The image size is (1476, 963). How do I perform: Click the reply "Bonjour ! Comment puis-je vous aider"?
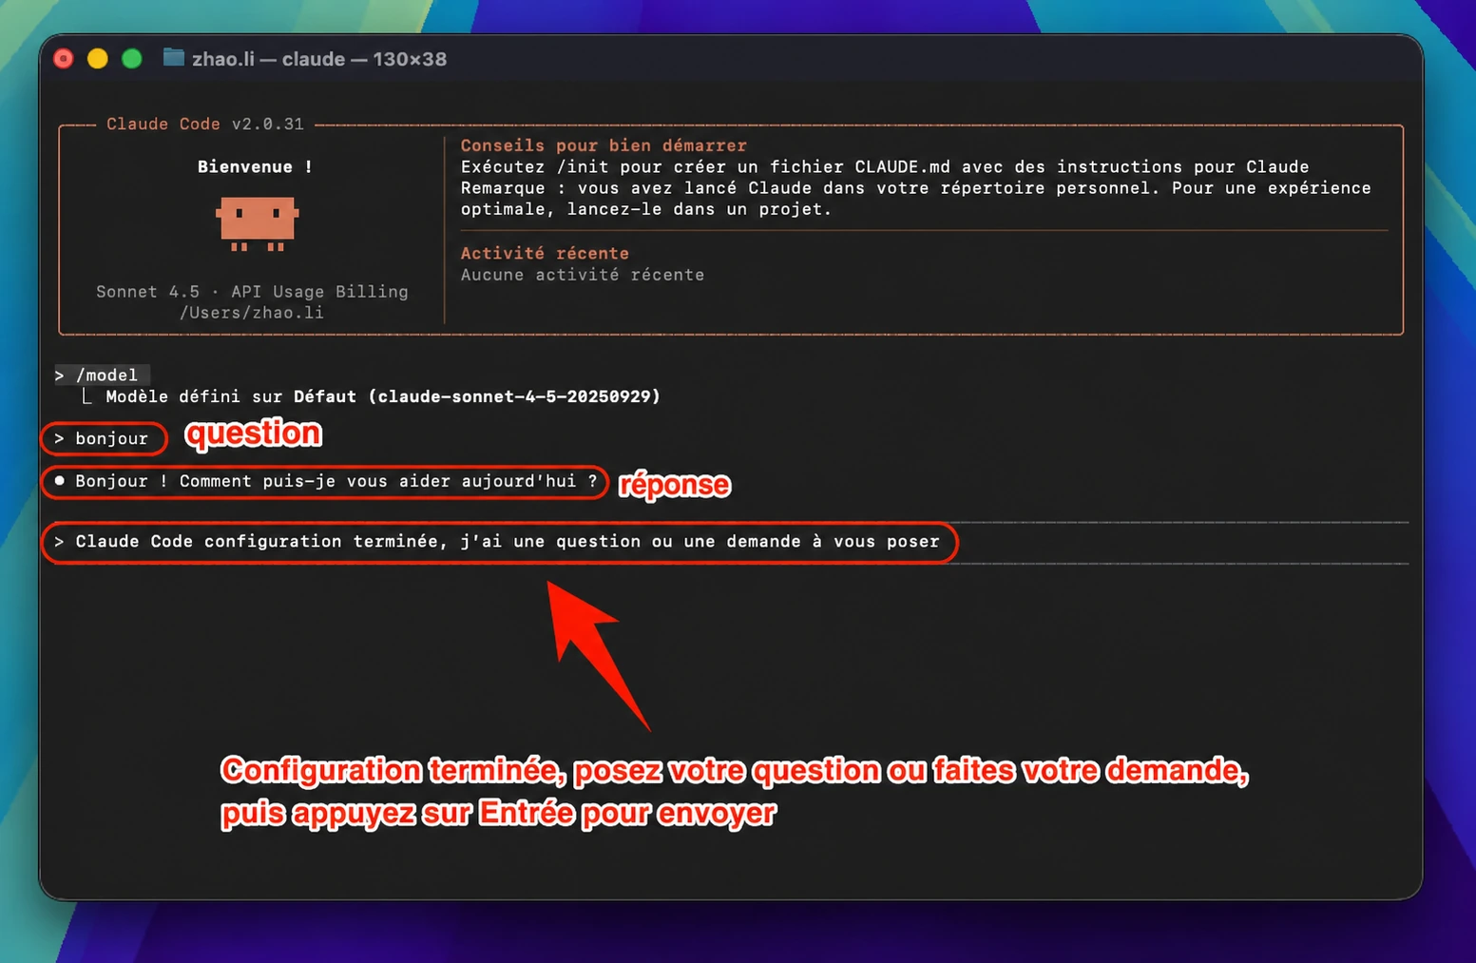pos(324,481)
